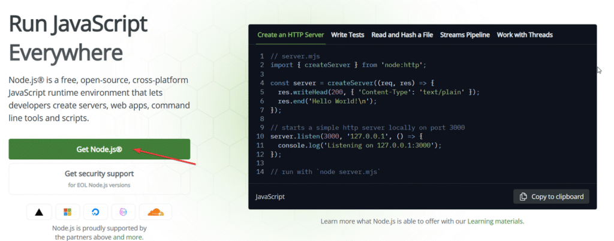Follow the Learning materials link
Screen dimensions: 614x241
coord(495,221)
